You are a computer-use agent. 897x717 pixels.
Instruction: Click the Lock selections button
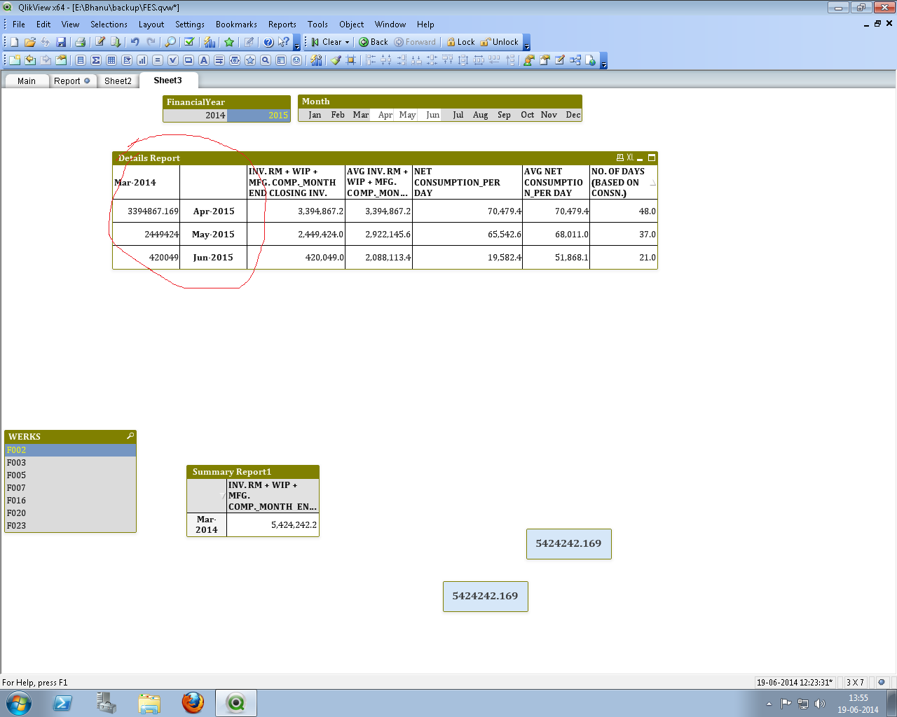click(460, 42)
